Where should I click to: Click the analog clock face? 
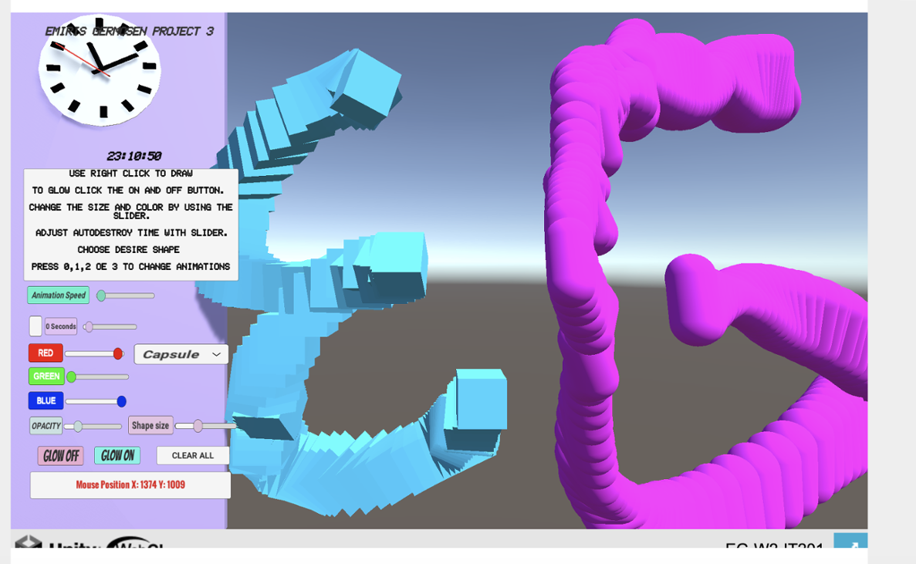[99, 67]
